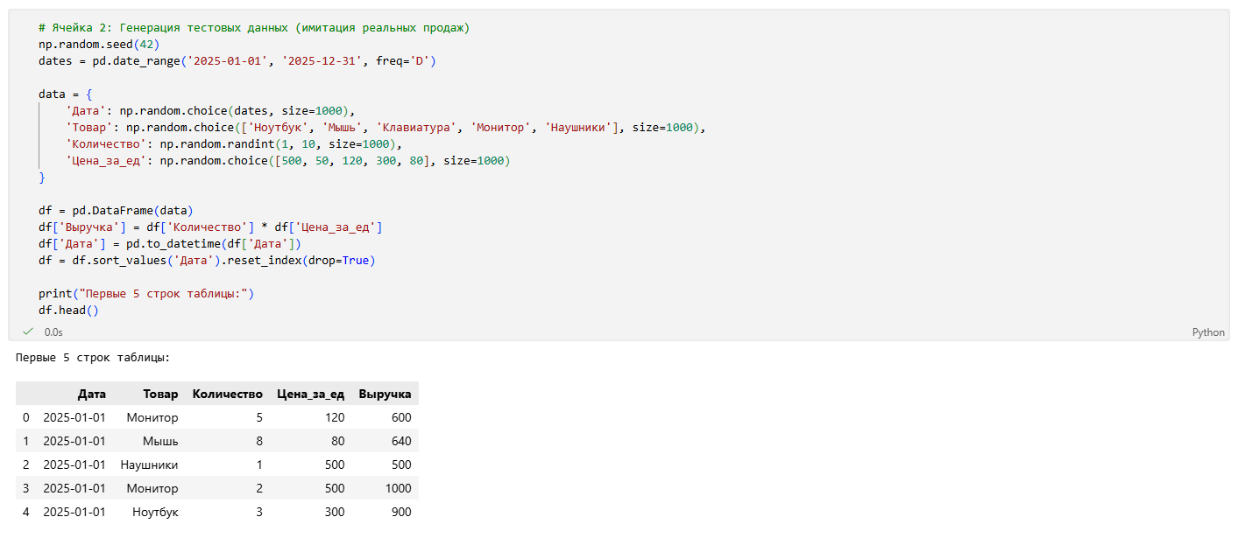Viewport: 1238px width, 538px height.
Task: Click the print("Первые 5 строк таблицы:") code line
Action: [146, 294]
